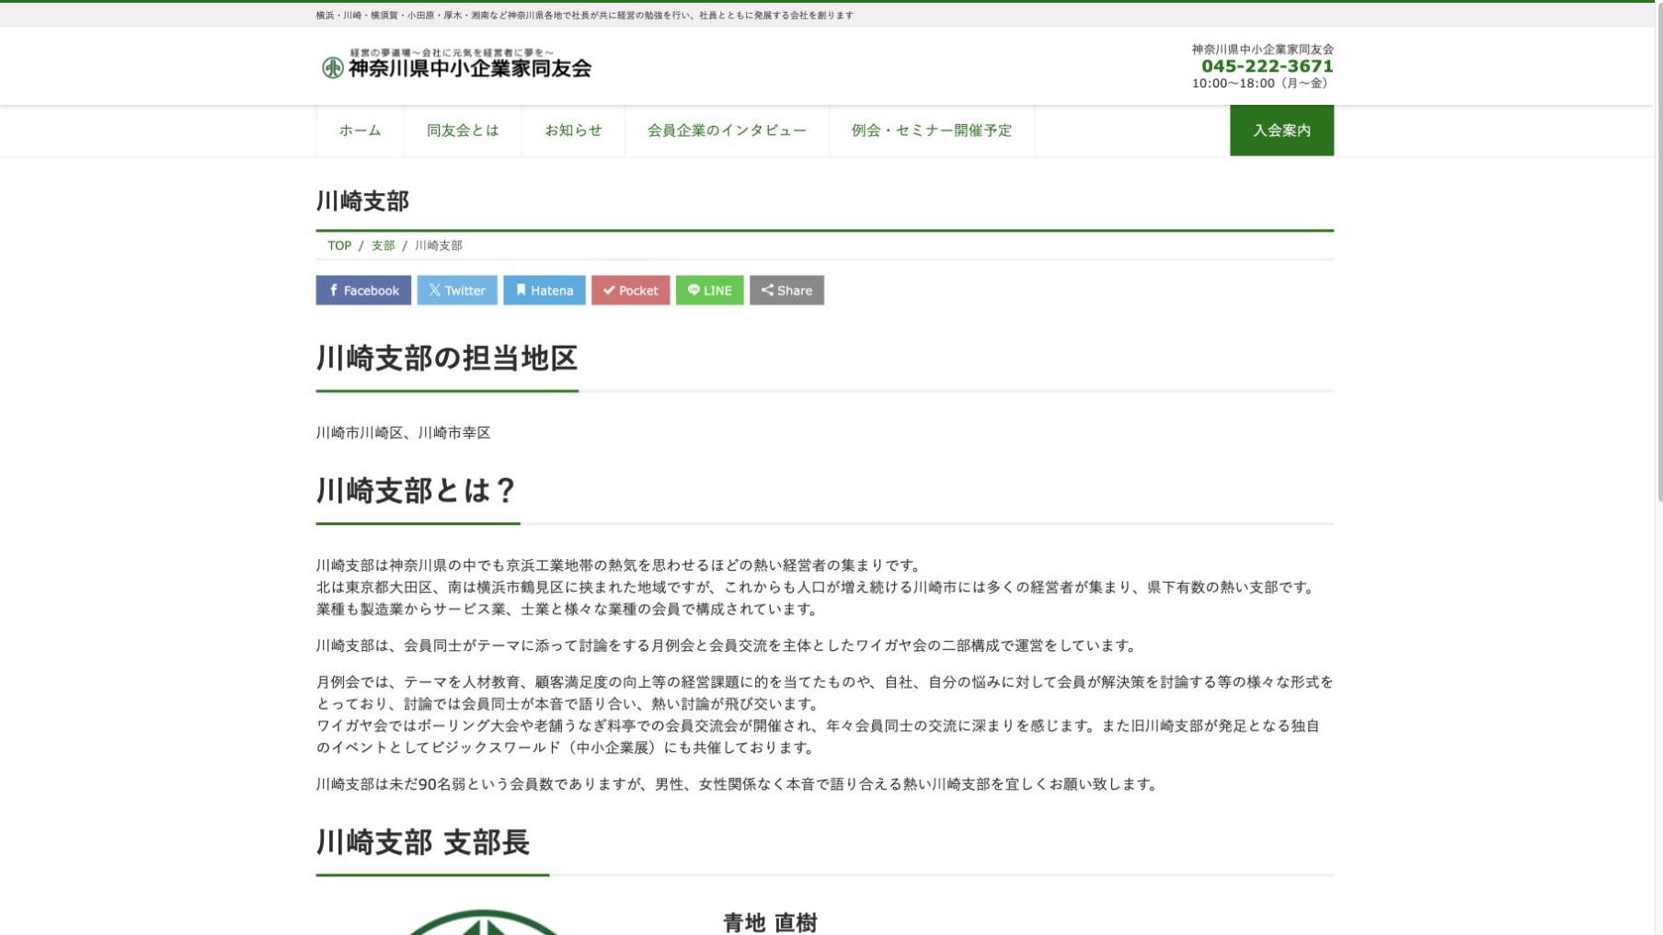The image size is (1663, 935).
Task: Click the 川崎支部 breadcrumb text
Action: tap(439, 245)
